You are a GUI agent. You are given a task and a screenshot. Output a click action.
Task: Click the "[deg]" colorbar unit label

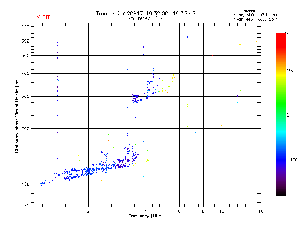282,31
